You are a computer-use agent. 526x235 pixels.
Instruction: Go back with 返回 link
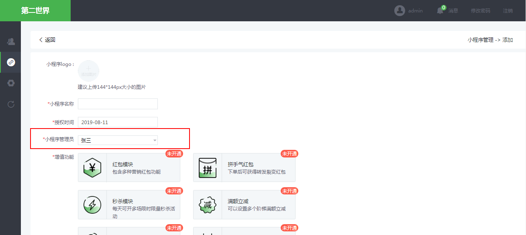click(x=47, y=40)
